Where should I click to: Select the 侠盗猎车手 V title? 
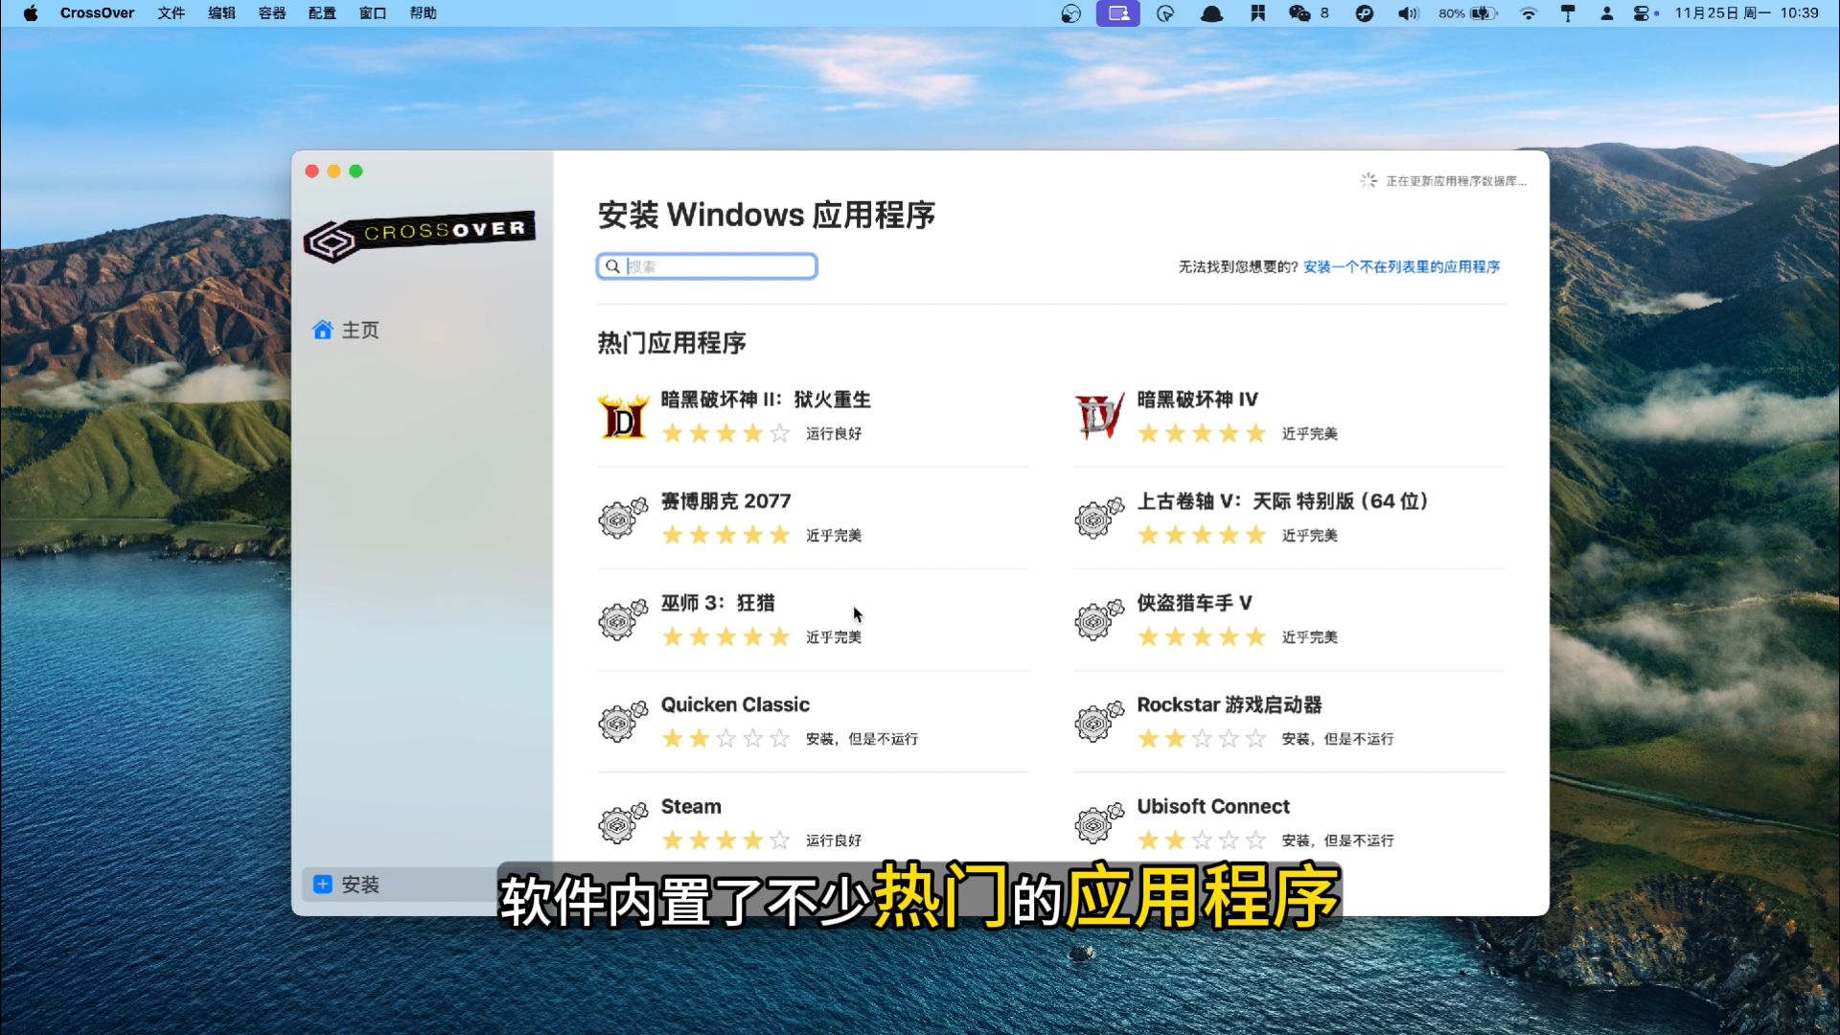click(1194, 603)
